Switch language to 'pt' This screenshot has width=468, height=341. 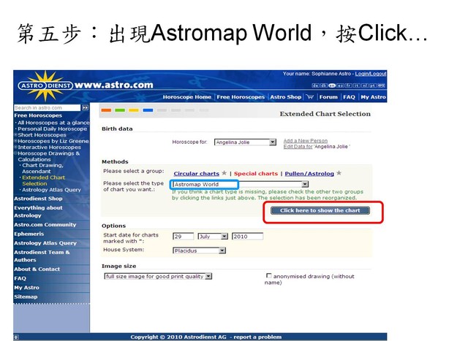click(x=373, y=85)
